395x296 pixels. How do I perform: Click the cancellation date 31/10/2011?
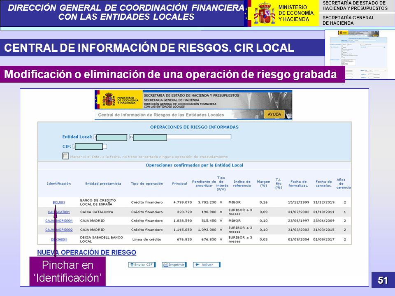324,212
